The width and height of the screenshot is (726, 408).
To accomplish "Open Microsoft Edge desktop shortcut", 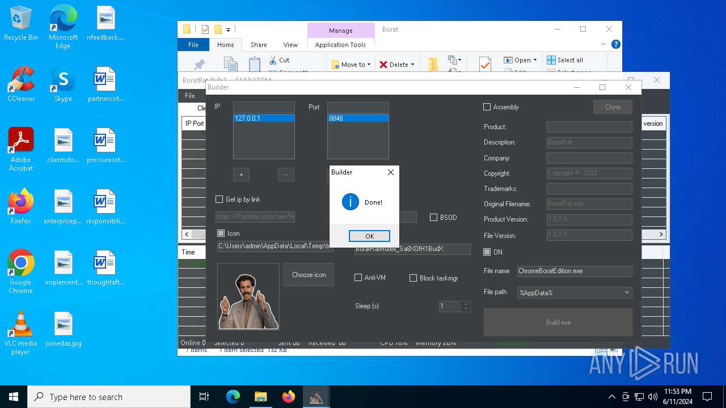I will coord(63,27).
